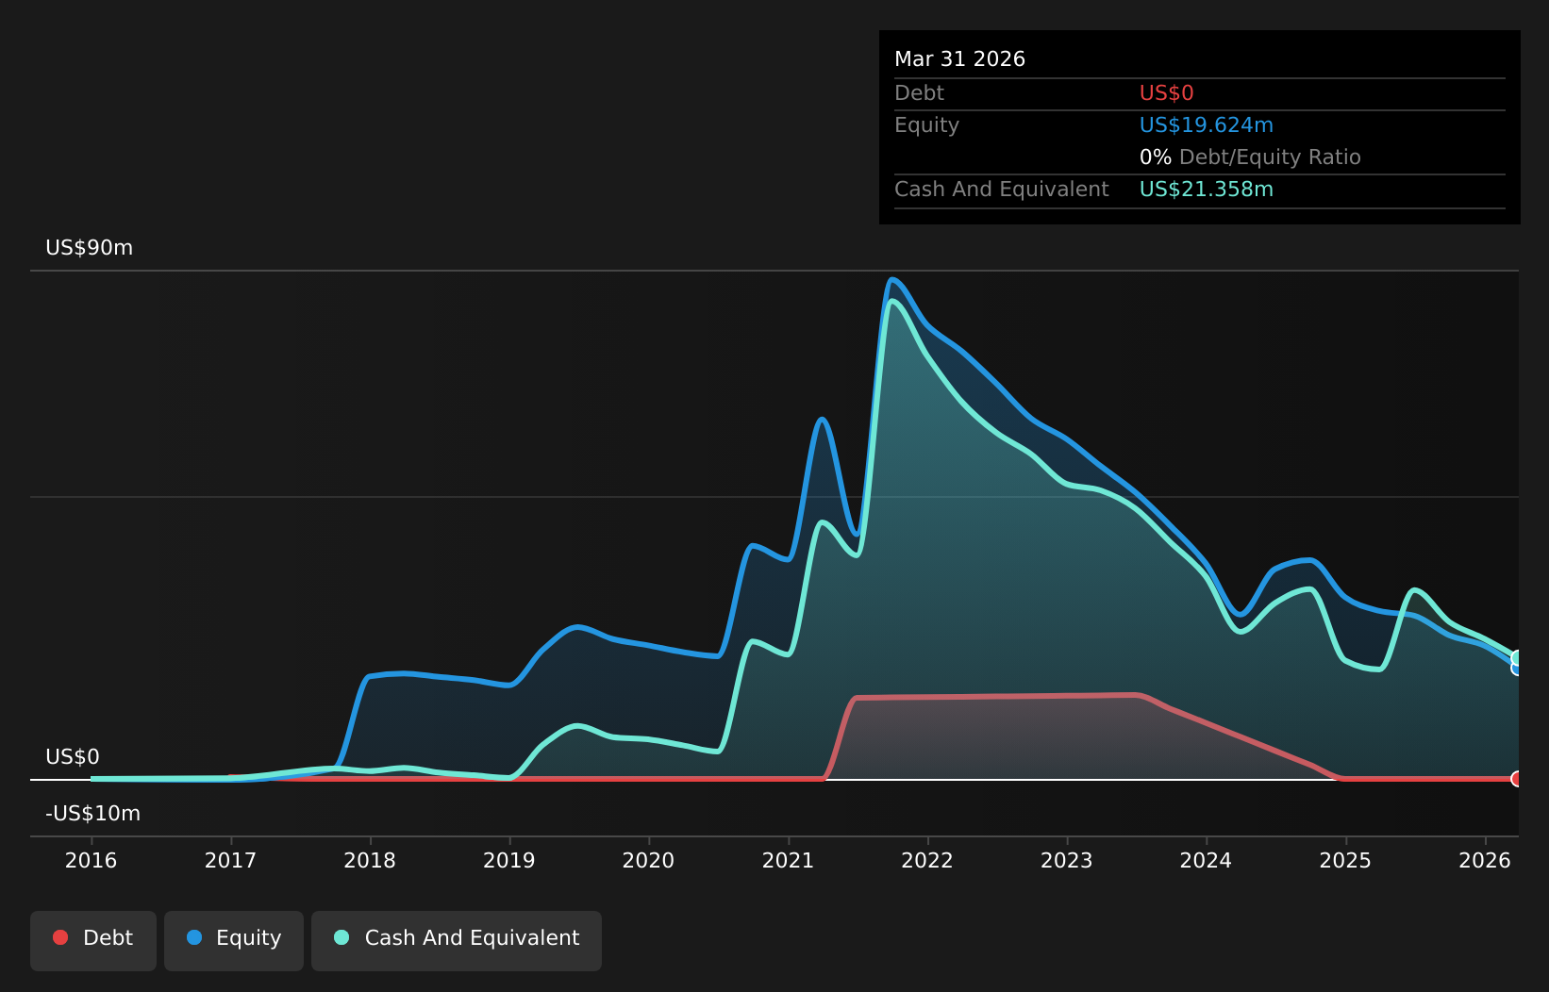Toggle Cash And Equivalent legend button

click(x=457, y=940)
